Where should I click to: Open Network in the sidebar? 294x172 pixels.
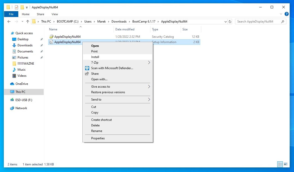21,108
